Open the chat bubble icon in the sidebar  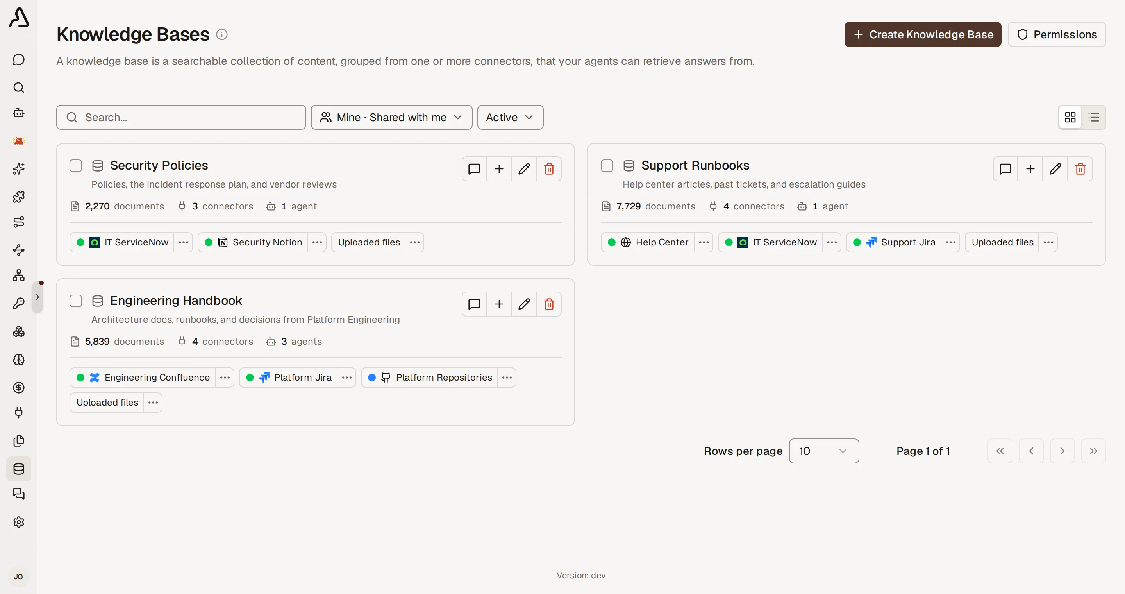point(18,59)
